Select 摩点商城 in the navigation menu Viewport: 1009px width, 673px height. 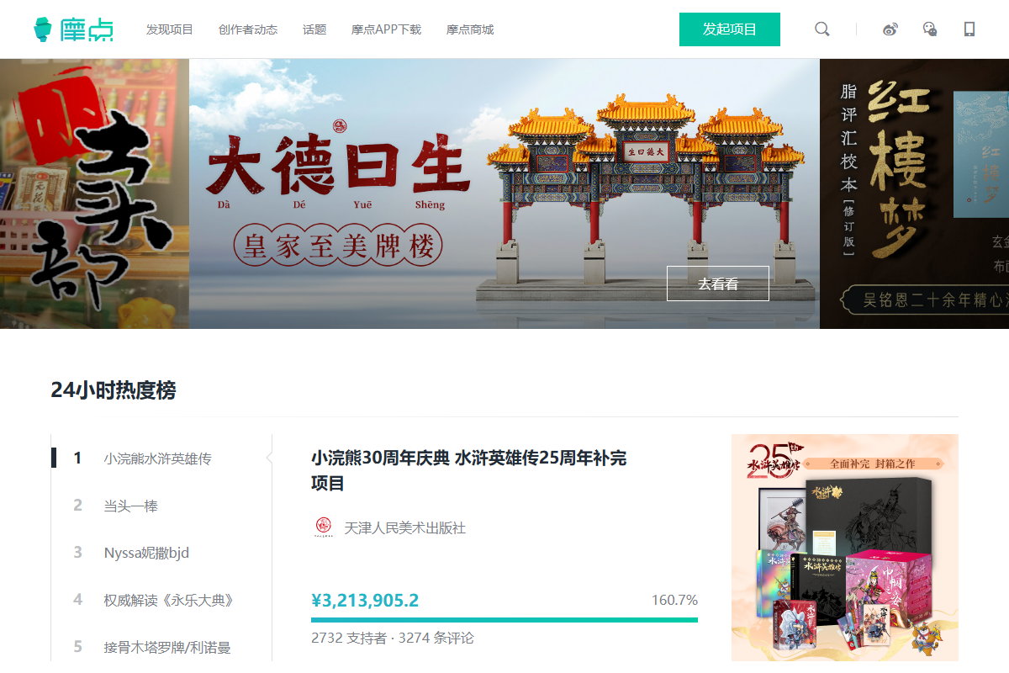click(469, 29)
